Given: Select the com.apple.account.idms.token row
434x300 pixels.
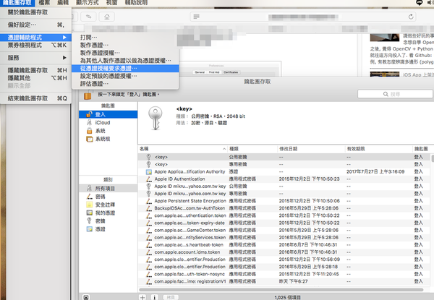Looking at the screenshot, I should (x=284, y=252).
